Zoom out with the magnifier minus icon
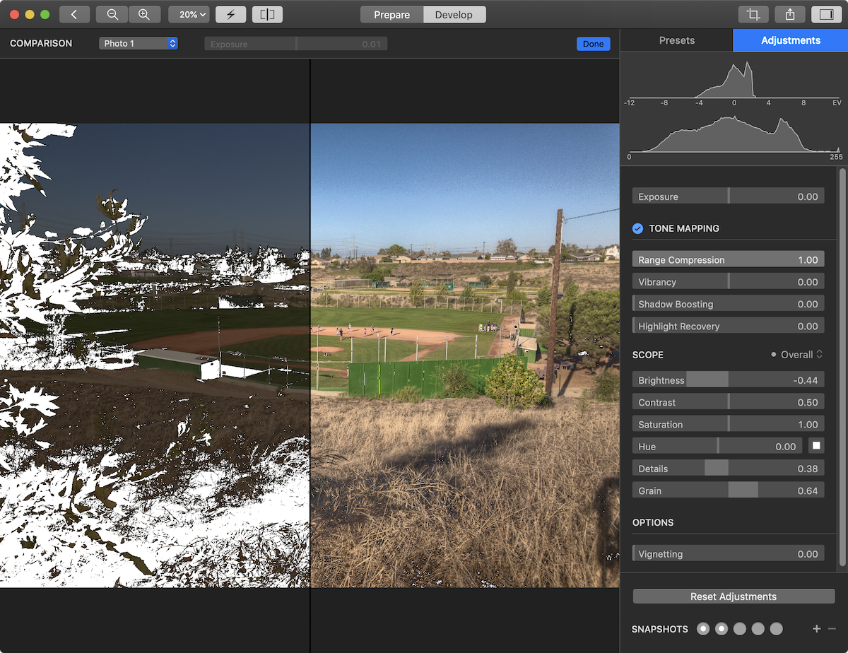The width and height of the screenshot is (848, 653). point(112,14)
